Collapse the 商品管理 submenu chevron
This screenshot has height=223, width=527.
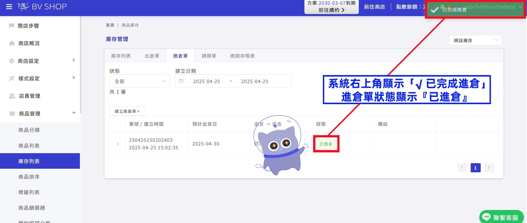pyautogui.click(x=74, y=113)
